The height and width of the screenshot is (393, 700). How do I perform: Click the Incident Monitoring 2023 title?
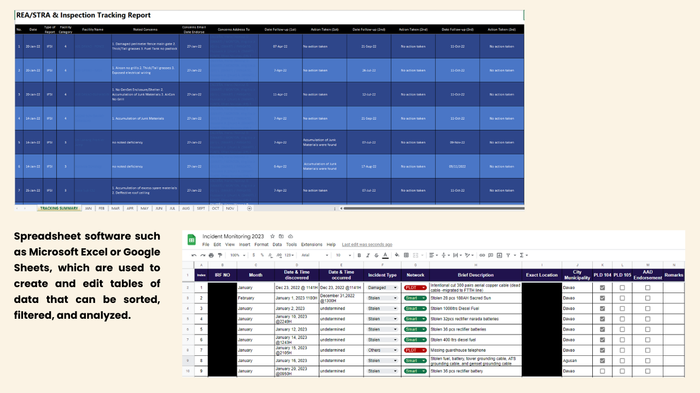click(x=233, y=236)
